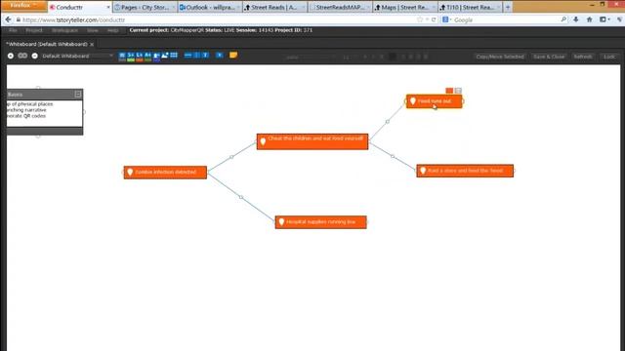Screen dimensions: 625x351
Task: Click the connector handle between Cheat and Raid a store nodes
Action: 393,156
